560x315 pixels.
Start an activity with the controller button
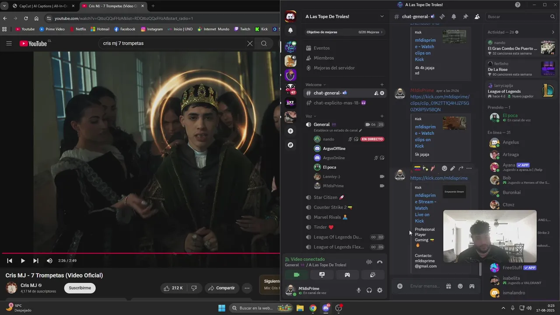click(x=347, y=275)
